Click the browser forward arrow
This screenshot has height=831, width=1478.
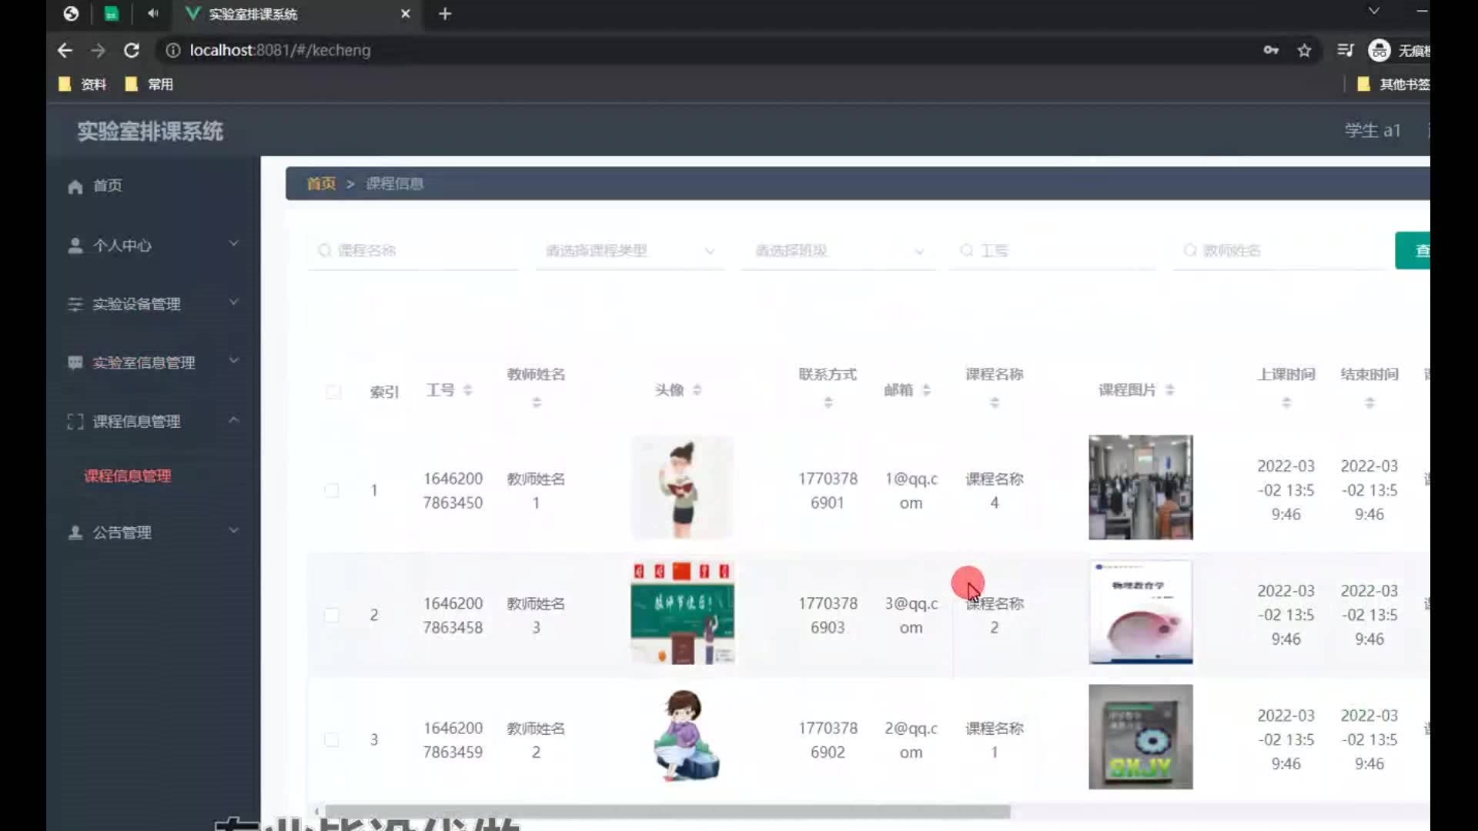(98, 51)
